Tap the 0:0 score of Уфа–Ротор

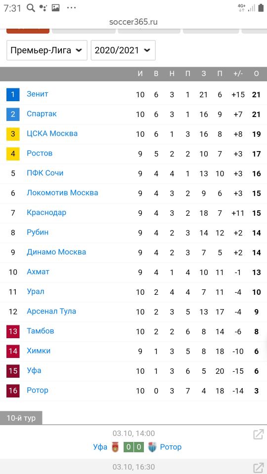point(133,447)
